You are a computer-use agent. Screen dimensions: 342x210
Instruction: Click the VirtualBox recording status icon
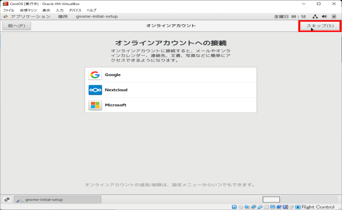[x=279, y=207]
